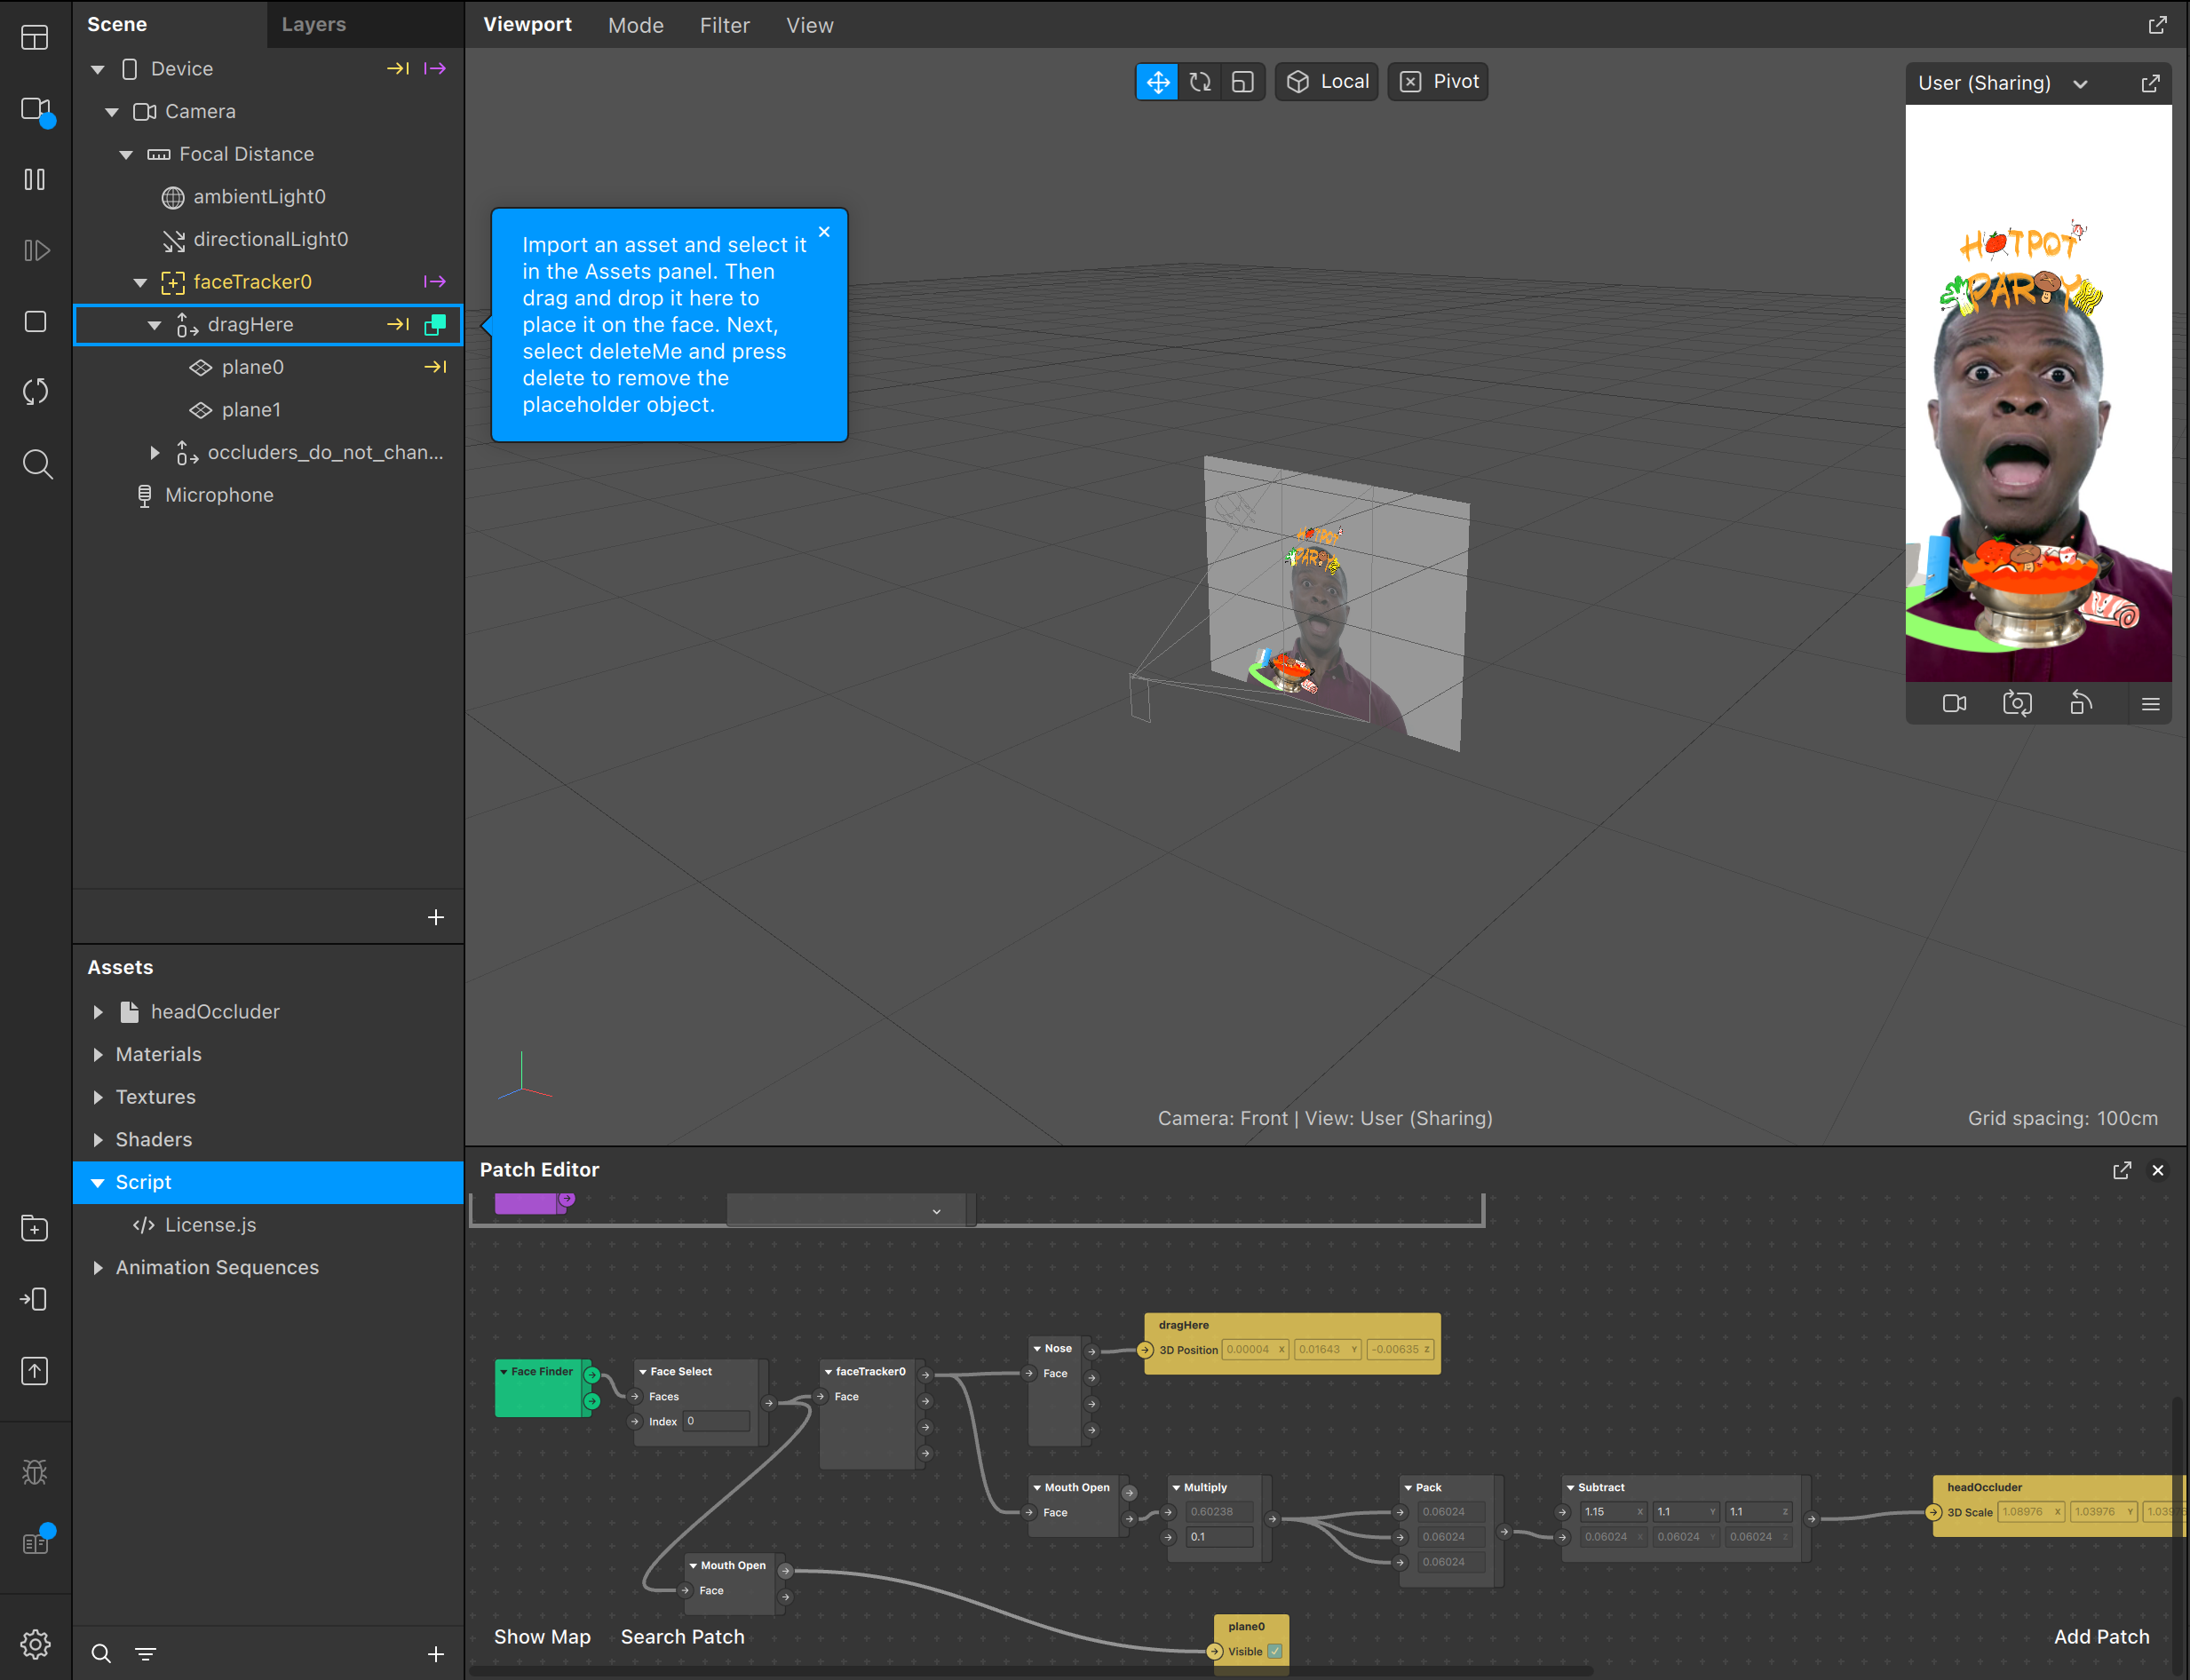Open the simulator hamburger menu

pyautogui.click(x=2150, y=704)
